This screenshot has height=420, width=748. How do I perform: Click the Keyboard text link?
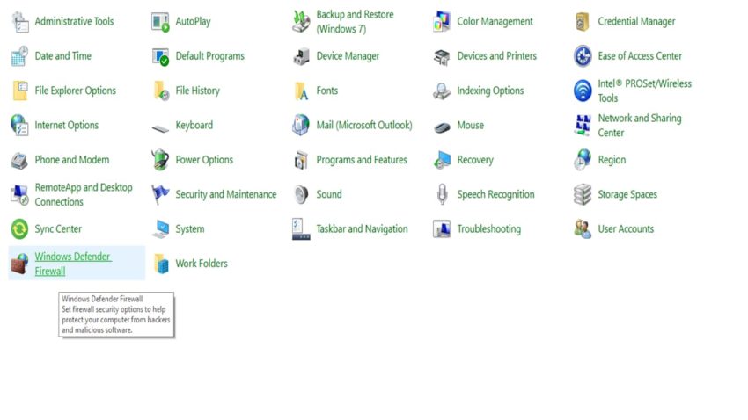tap(194, 126)
